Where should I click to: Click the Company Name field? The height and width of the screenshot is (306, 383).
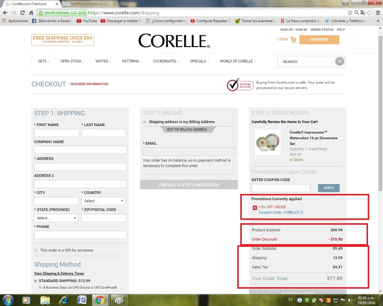(x=80, y=150)
